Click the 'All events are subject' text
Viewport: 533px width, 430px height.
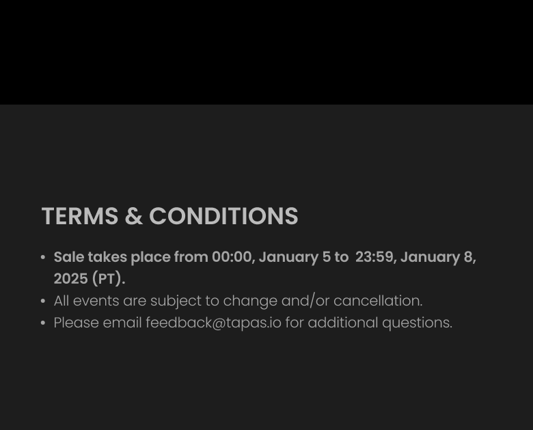coord(128,301)
